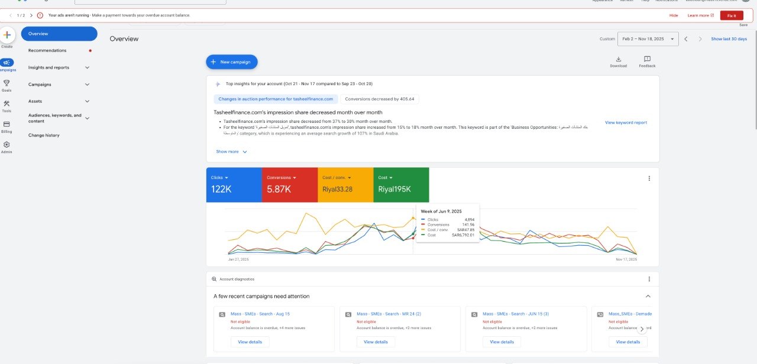Collapse the campaigns need attention section
The height and width of the screenshot is (364, 757).
pyautogui.click(x=648, y=296)
